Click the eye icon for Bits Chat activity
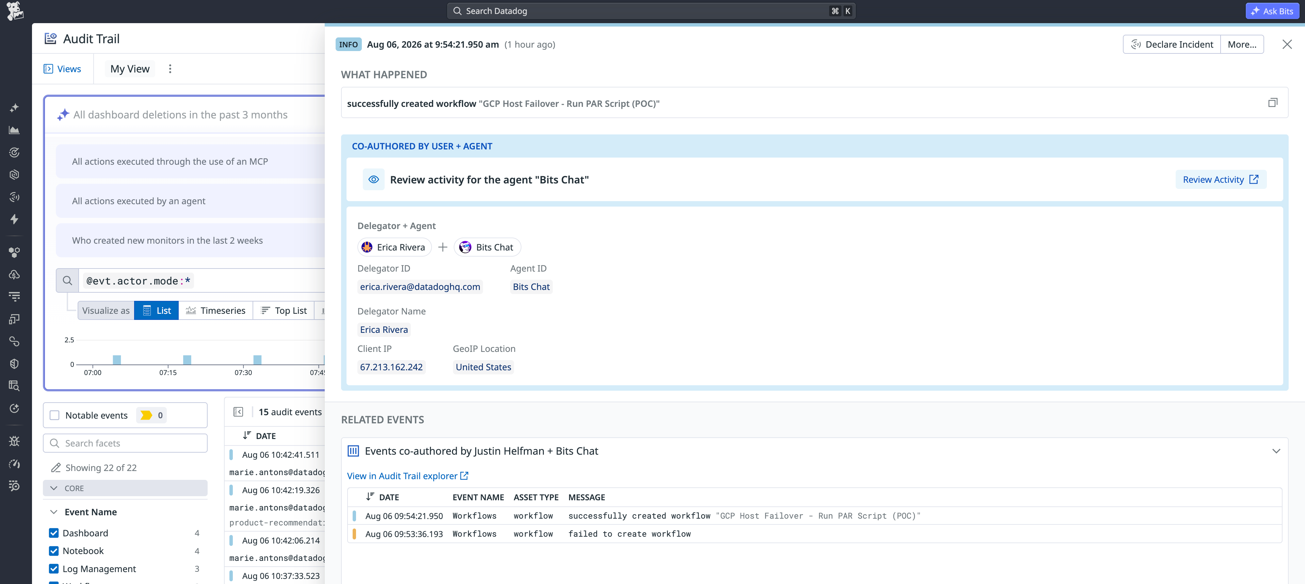 pyautogui.click(x=373, y=180)
